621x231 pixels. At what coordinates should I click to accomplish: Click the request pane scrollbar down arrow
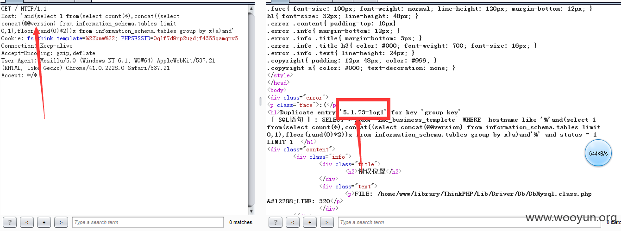[251, 212]
